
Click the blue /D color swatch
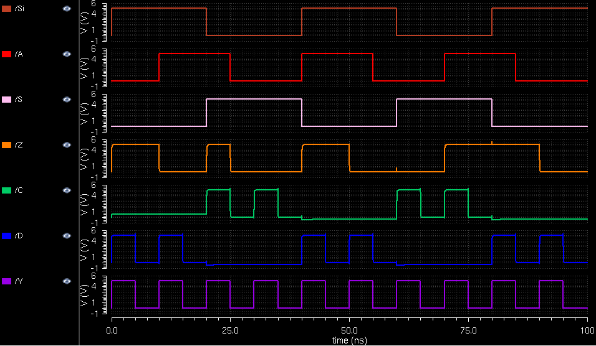[x=6, y=236]
